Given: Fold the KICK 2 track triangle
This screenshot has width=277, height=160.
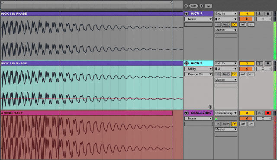Looking at the screenshot, I should coord(187,63).
